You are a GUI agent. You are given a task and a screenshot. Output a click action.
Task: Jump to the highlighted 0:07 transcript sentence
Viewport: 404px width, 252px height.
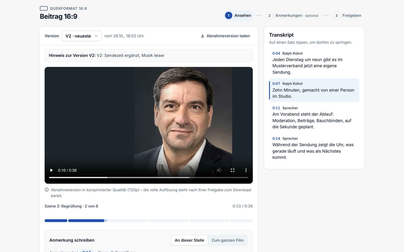tap(314, 90)
